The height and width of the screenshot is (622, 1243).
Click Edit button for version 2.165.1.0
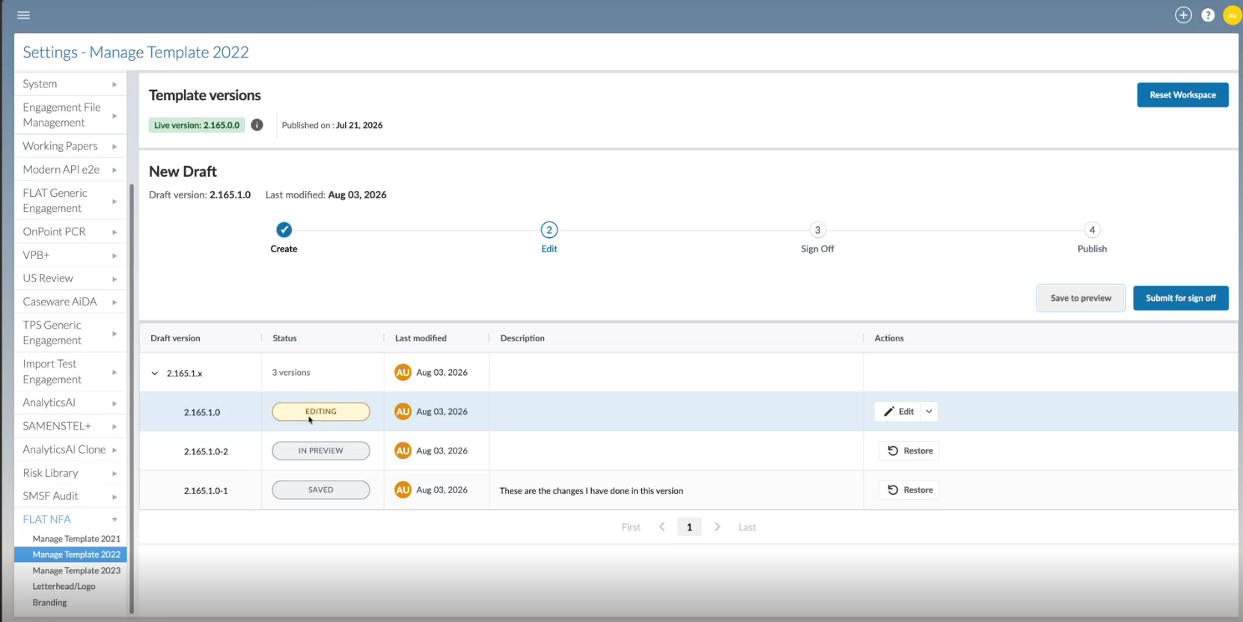[898, 412]
